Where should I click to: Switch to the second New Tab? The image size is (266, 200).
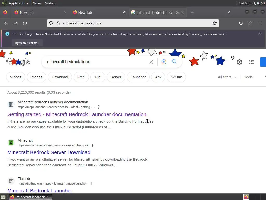[99, 12]
